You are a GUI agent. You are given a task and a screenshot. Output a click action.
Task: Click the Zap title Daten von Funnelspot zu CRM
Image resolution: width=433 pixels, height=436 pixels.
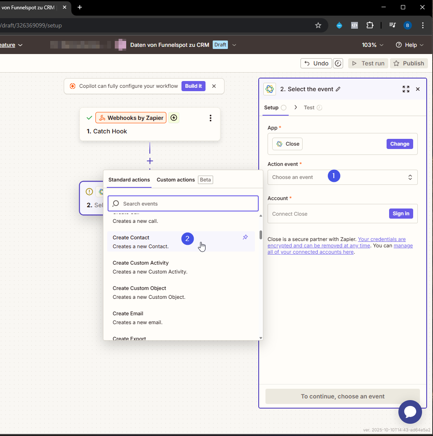169,45
